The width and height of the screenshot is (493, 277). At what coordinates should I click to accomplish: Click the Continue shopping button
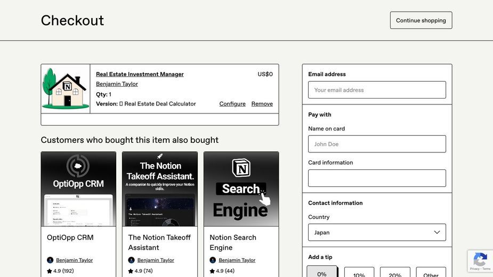coord(421,20)
